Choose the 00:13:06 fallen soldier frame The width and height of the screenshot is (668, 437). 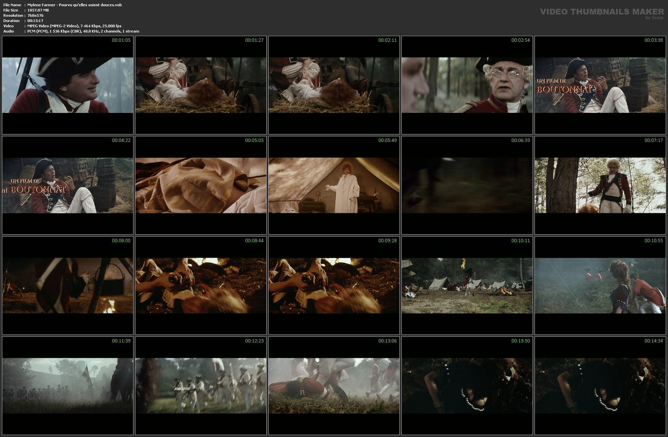coord(334,386)
